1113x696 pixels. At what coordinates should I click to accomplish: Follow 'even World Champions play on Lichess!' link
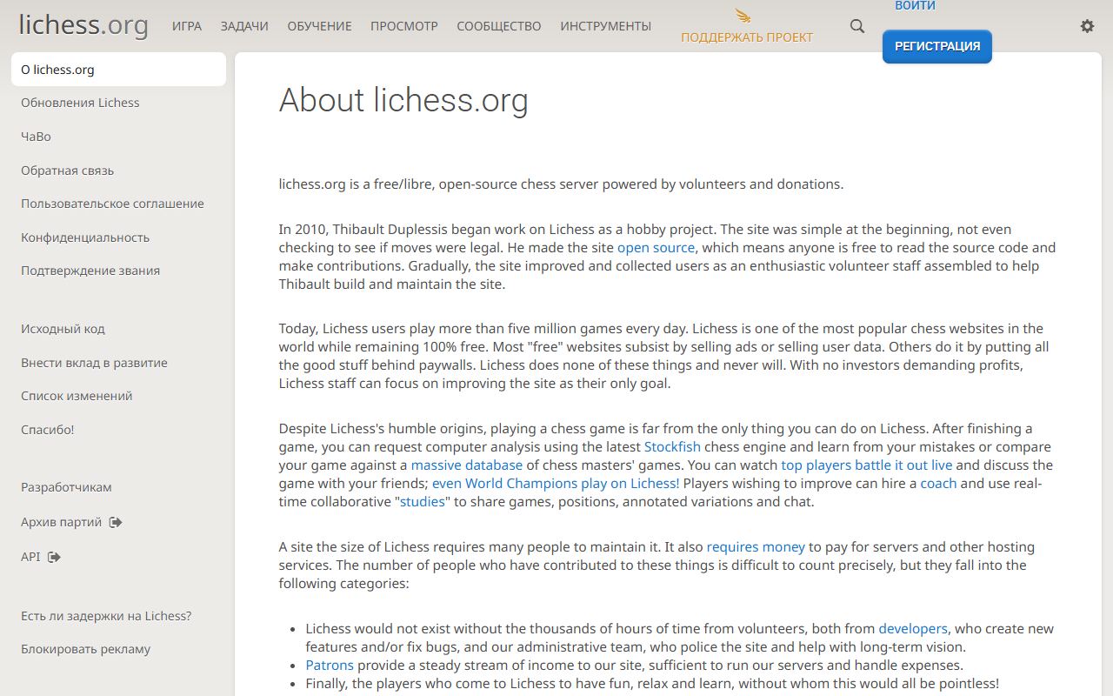(556, 483)
